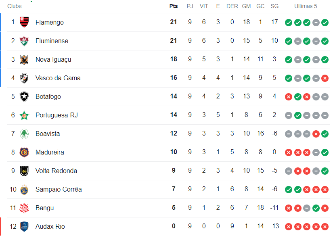333x238 pixels.
Task: Click the Botafogo star crest
Action: coord(24,96)
